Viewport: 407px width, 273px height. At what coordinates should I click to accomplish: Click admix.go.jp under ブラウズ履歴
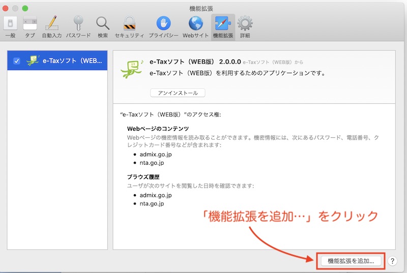(x=156, y=195)
